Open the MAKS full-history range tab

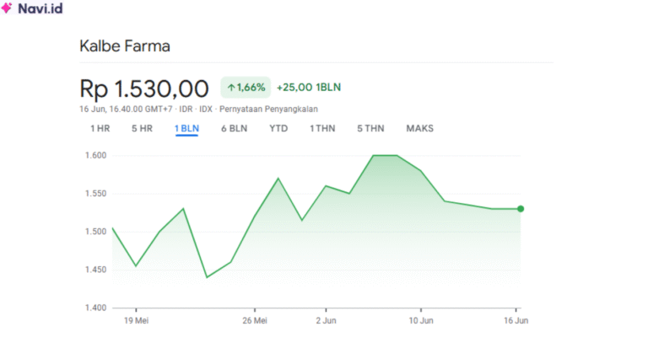(x=419, y=128)
